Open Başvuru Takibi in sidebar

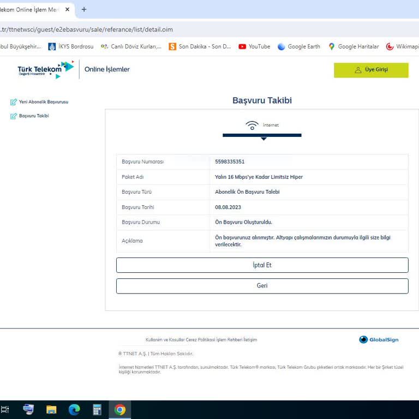[x=34, y=116]
